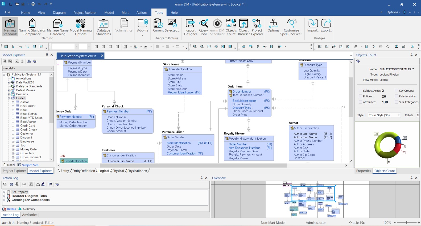Open the Naming Standards editor
Viewport: 421px width, 226px height.
pos(10,27)
